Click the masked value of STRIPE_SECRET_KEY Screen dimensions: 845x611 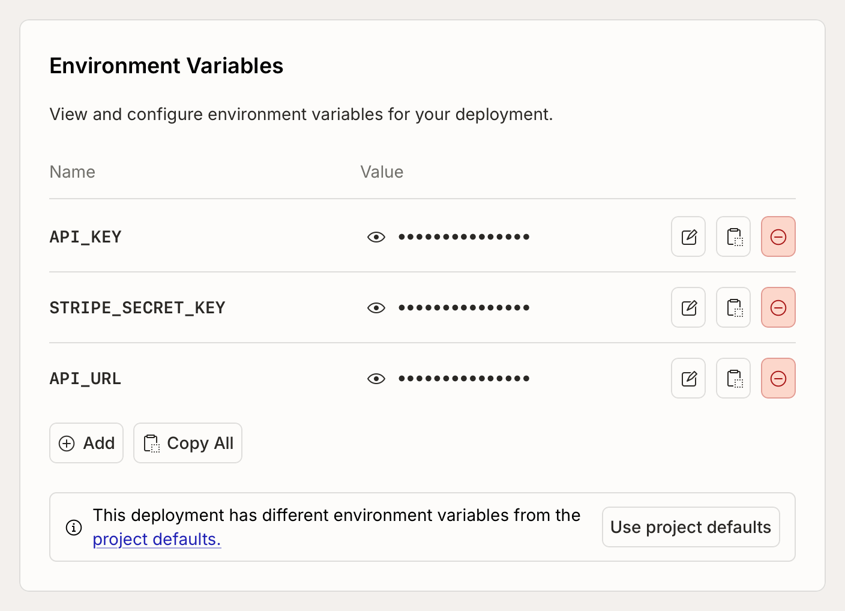click(464, 308)
